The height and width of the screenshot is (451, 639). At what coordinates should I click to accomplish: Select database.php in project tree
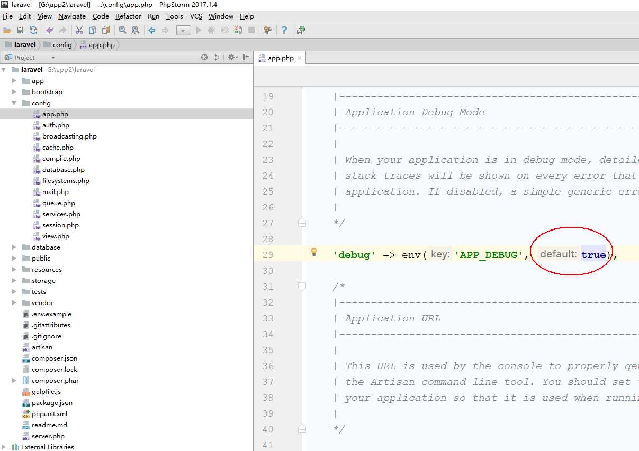click(64, 170)
